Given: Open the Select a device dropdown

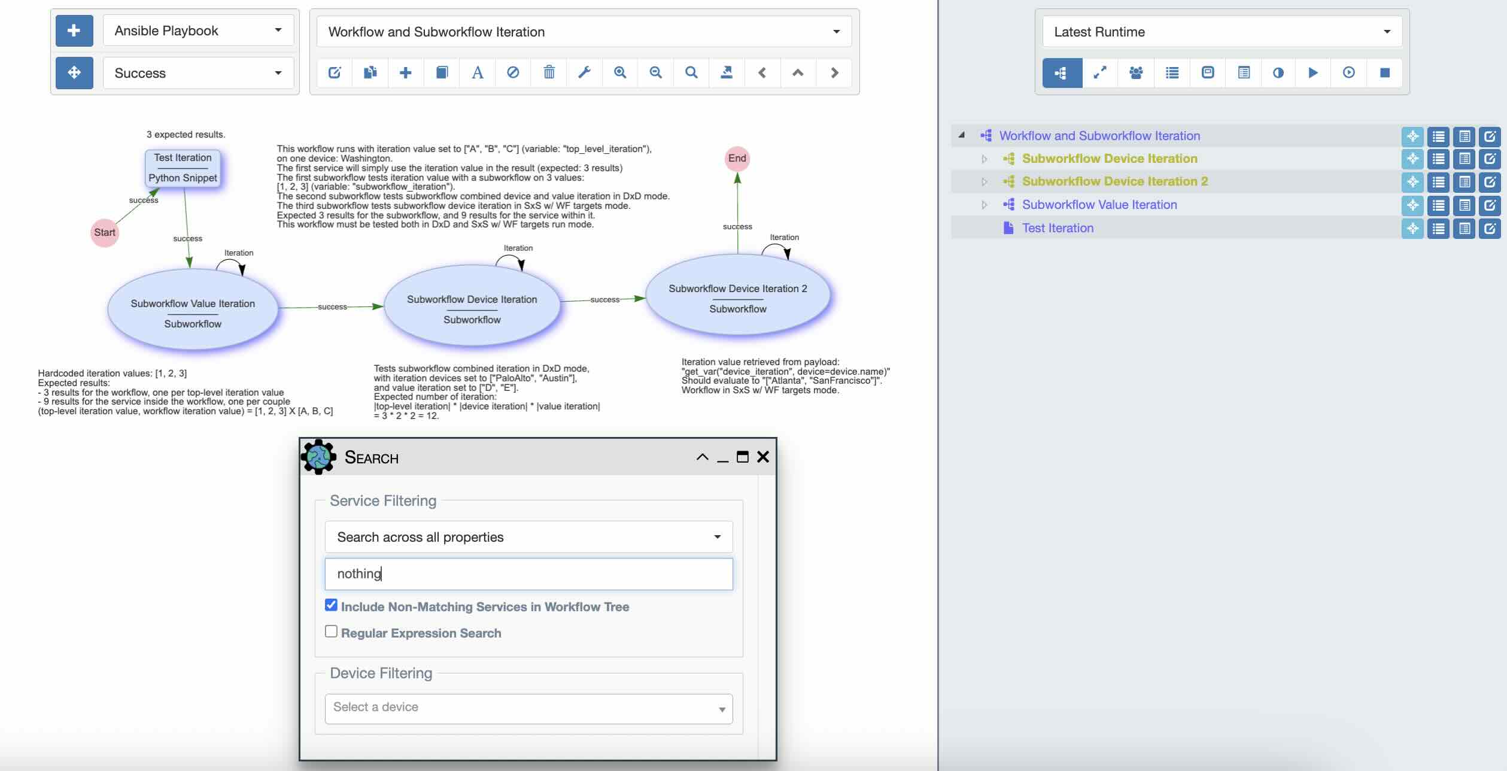Looking at the screenshot, I should [x=528, y=709].
